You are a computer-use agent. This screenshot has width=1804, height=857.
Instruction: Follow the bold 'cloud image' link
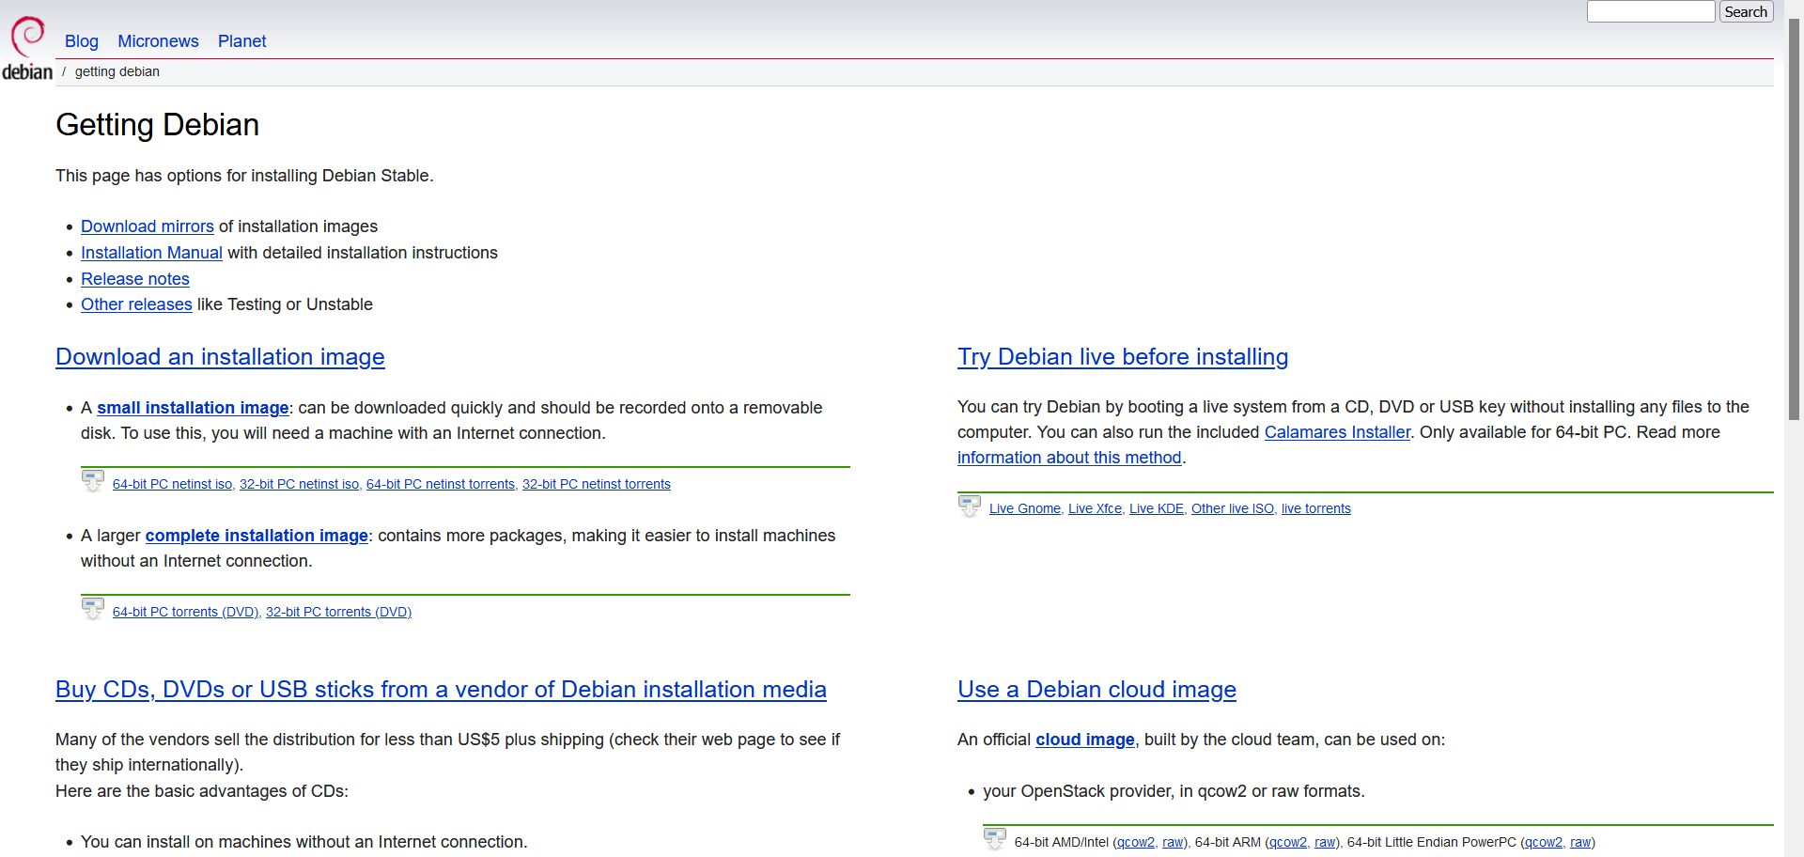pos(1085,740)
